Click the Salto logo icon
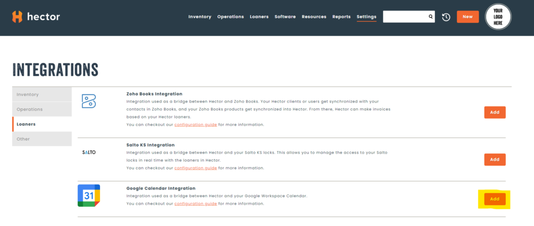534x226 pixels. (89, 153)
